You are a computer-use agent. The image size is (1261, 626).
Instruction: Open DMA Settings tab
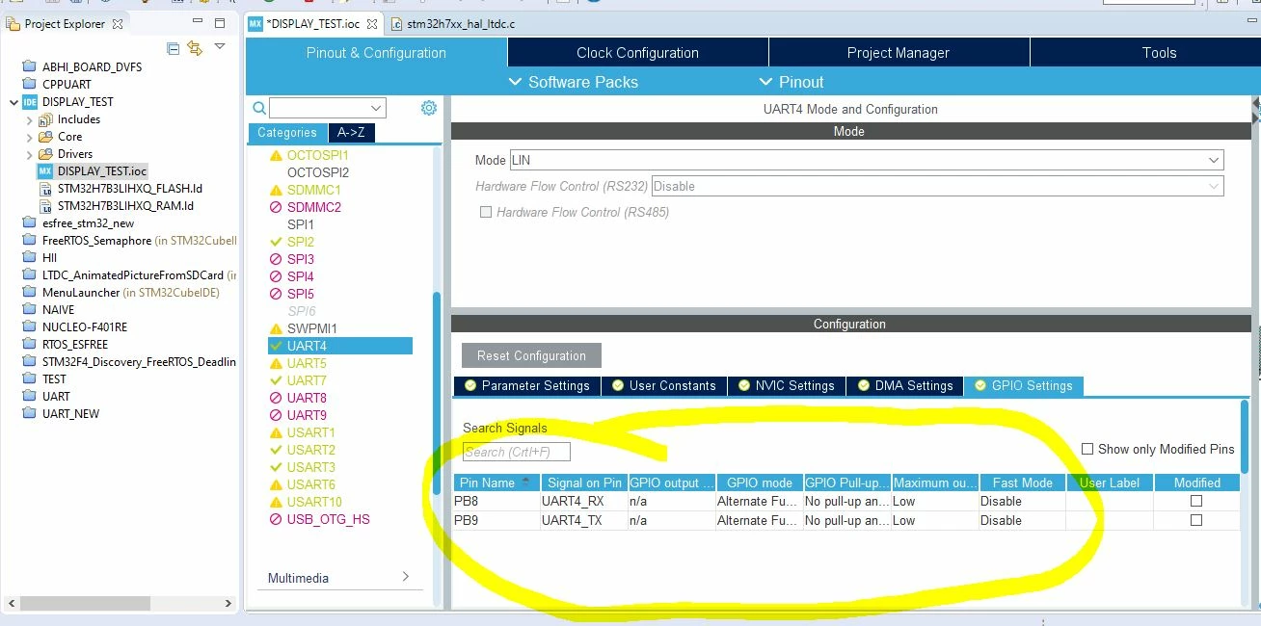pyautogui.click(x=904, y=385)
